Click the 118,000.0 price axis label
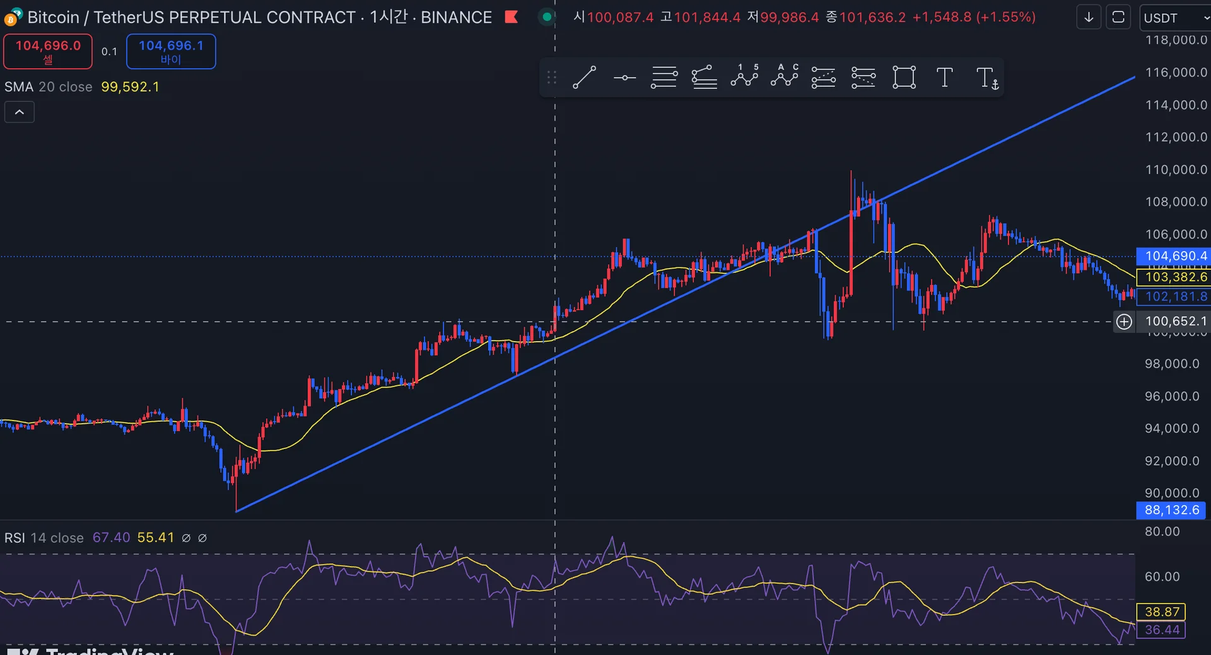The image size is (1211, 655). coord(1176,40)
